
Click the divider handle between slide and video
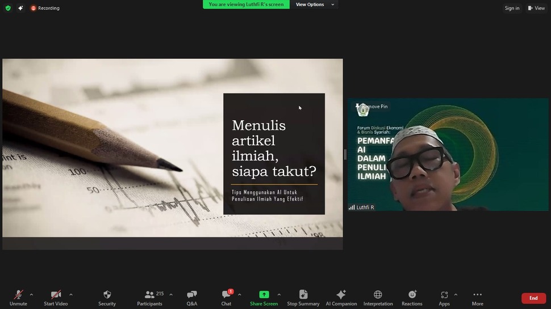pos(345,154)
